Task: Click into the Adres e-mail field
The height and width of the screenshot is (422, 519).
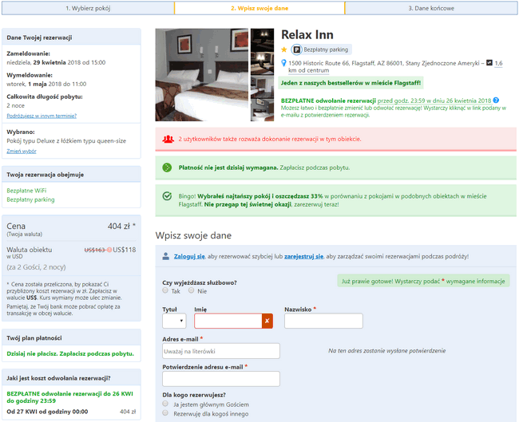Action: pos(220,351)
